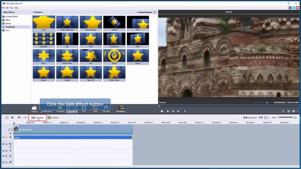The width and height of the screenshot is (301, 169).
Task: Open the Edit menu
Action: click(x=7, y=8)
